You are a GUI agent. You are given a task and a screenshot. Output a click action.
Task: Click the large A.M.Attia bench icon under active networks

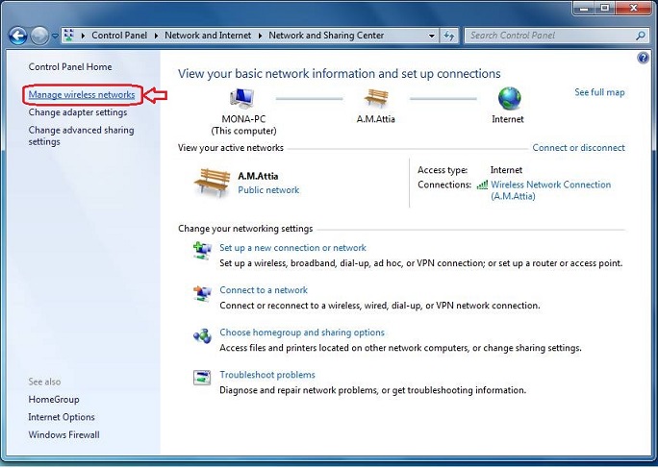213,180
